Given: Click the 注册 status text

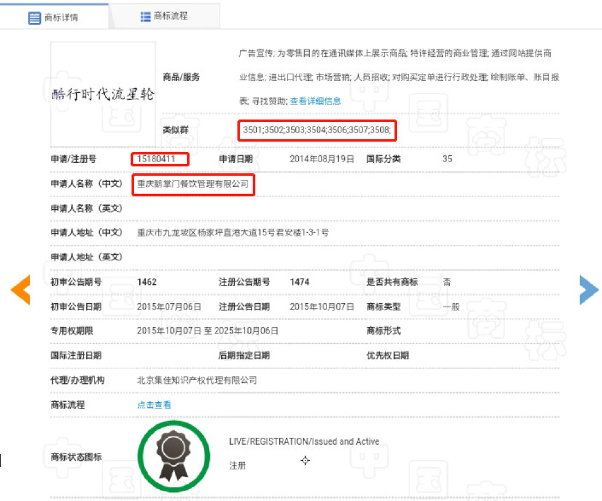Looking at the screenshot, I should tap(237, 466).
